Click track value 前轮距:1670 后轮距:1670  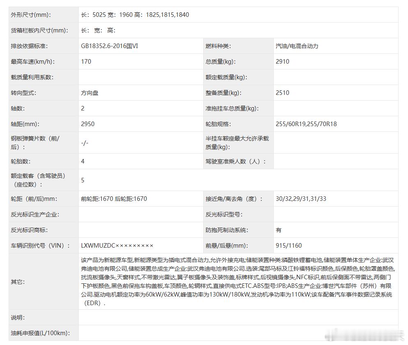coord(114,199)
